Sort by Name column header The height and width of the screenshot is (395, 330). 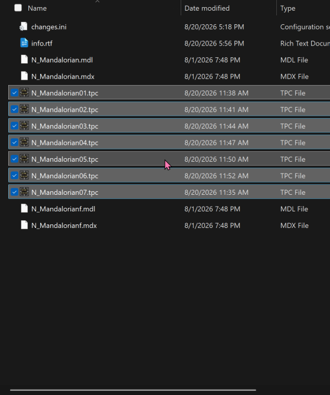coord(37,8)
